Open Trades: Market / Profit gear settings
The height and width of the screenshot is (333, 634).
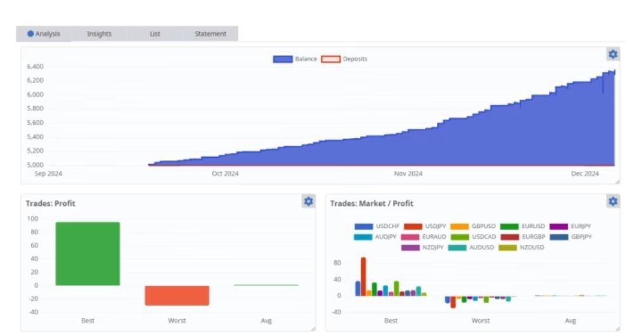click(x=612, y=201)
